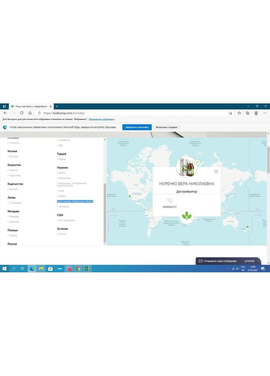270x376 pixels.
Task: Select г. Лос-Анджелес under США
Action: pyautogui.click(x=66, y=220)
